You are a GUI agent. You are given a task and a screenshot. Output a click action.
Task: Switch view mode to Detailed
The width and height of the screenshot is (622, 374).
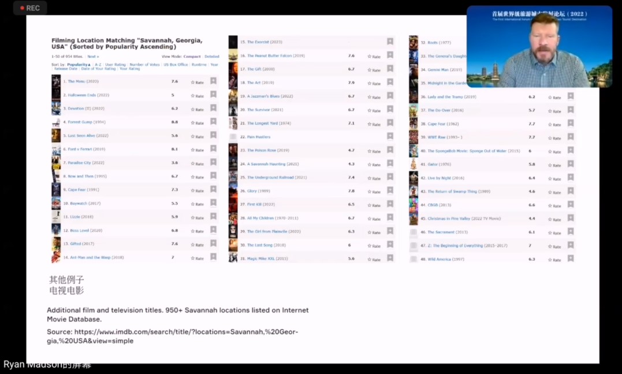211,57
